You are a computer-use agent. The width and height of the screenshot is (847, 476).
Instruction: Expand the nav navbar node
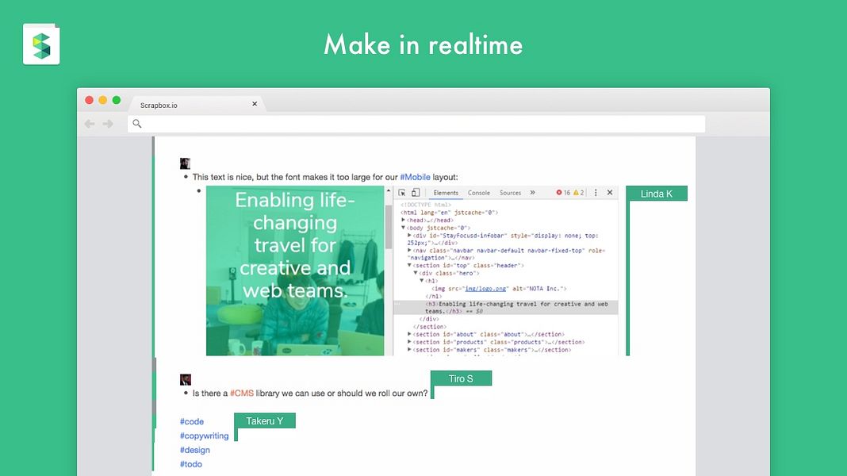(x=409, y=250)
